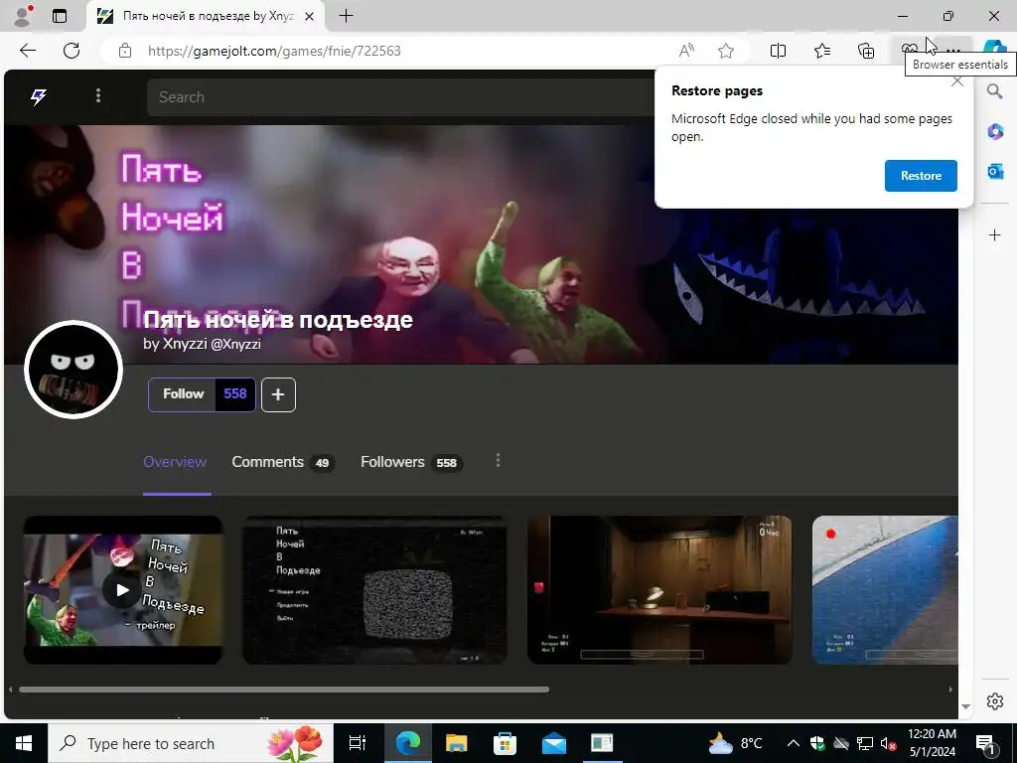Open the Windows Start menu
Screen dimensions: 1017x763
(x=24, y=743)
